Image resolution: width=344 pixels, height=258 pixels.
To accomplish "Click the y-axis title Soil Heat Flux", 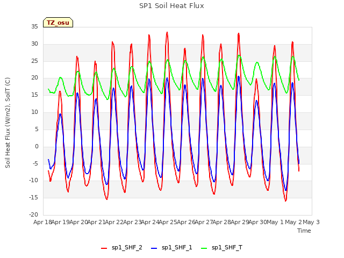I will (x=8, y=123).
